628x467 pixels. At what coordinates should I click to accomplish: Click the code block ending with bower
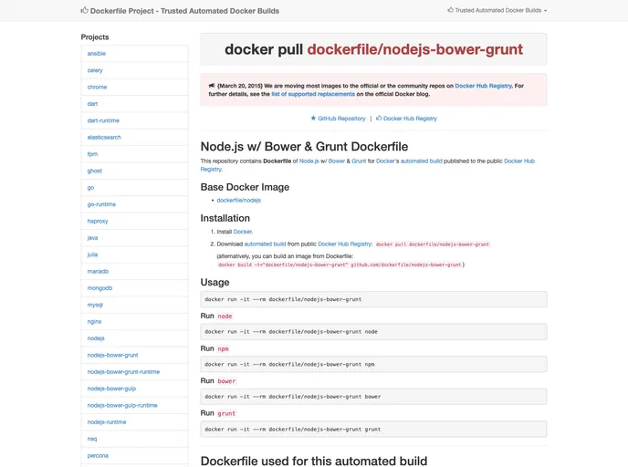373,397
